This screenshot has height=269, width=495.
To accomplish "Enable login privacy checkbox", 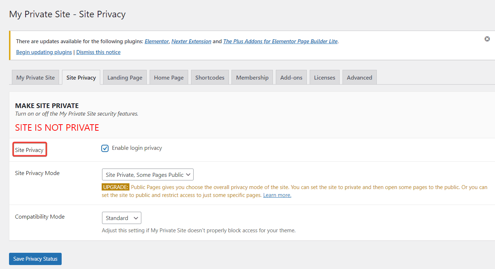I will pyautogui.click(x=105, y=148).
